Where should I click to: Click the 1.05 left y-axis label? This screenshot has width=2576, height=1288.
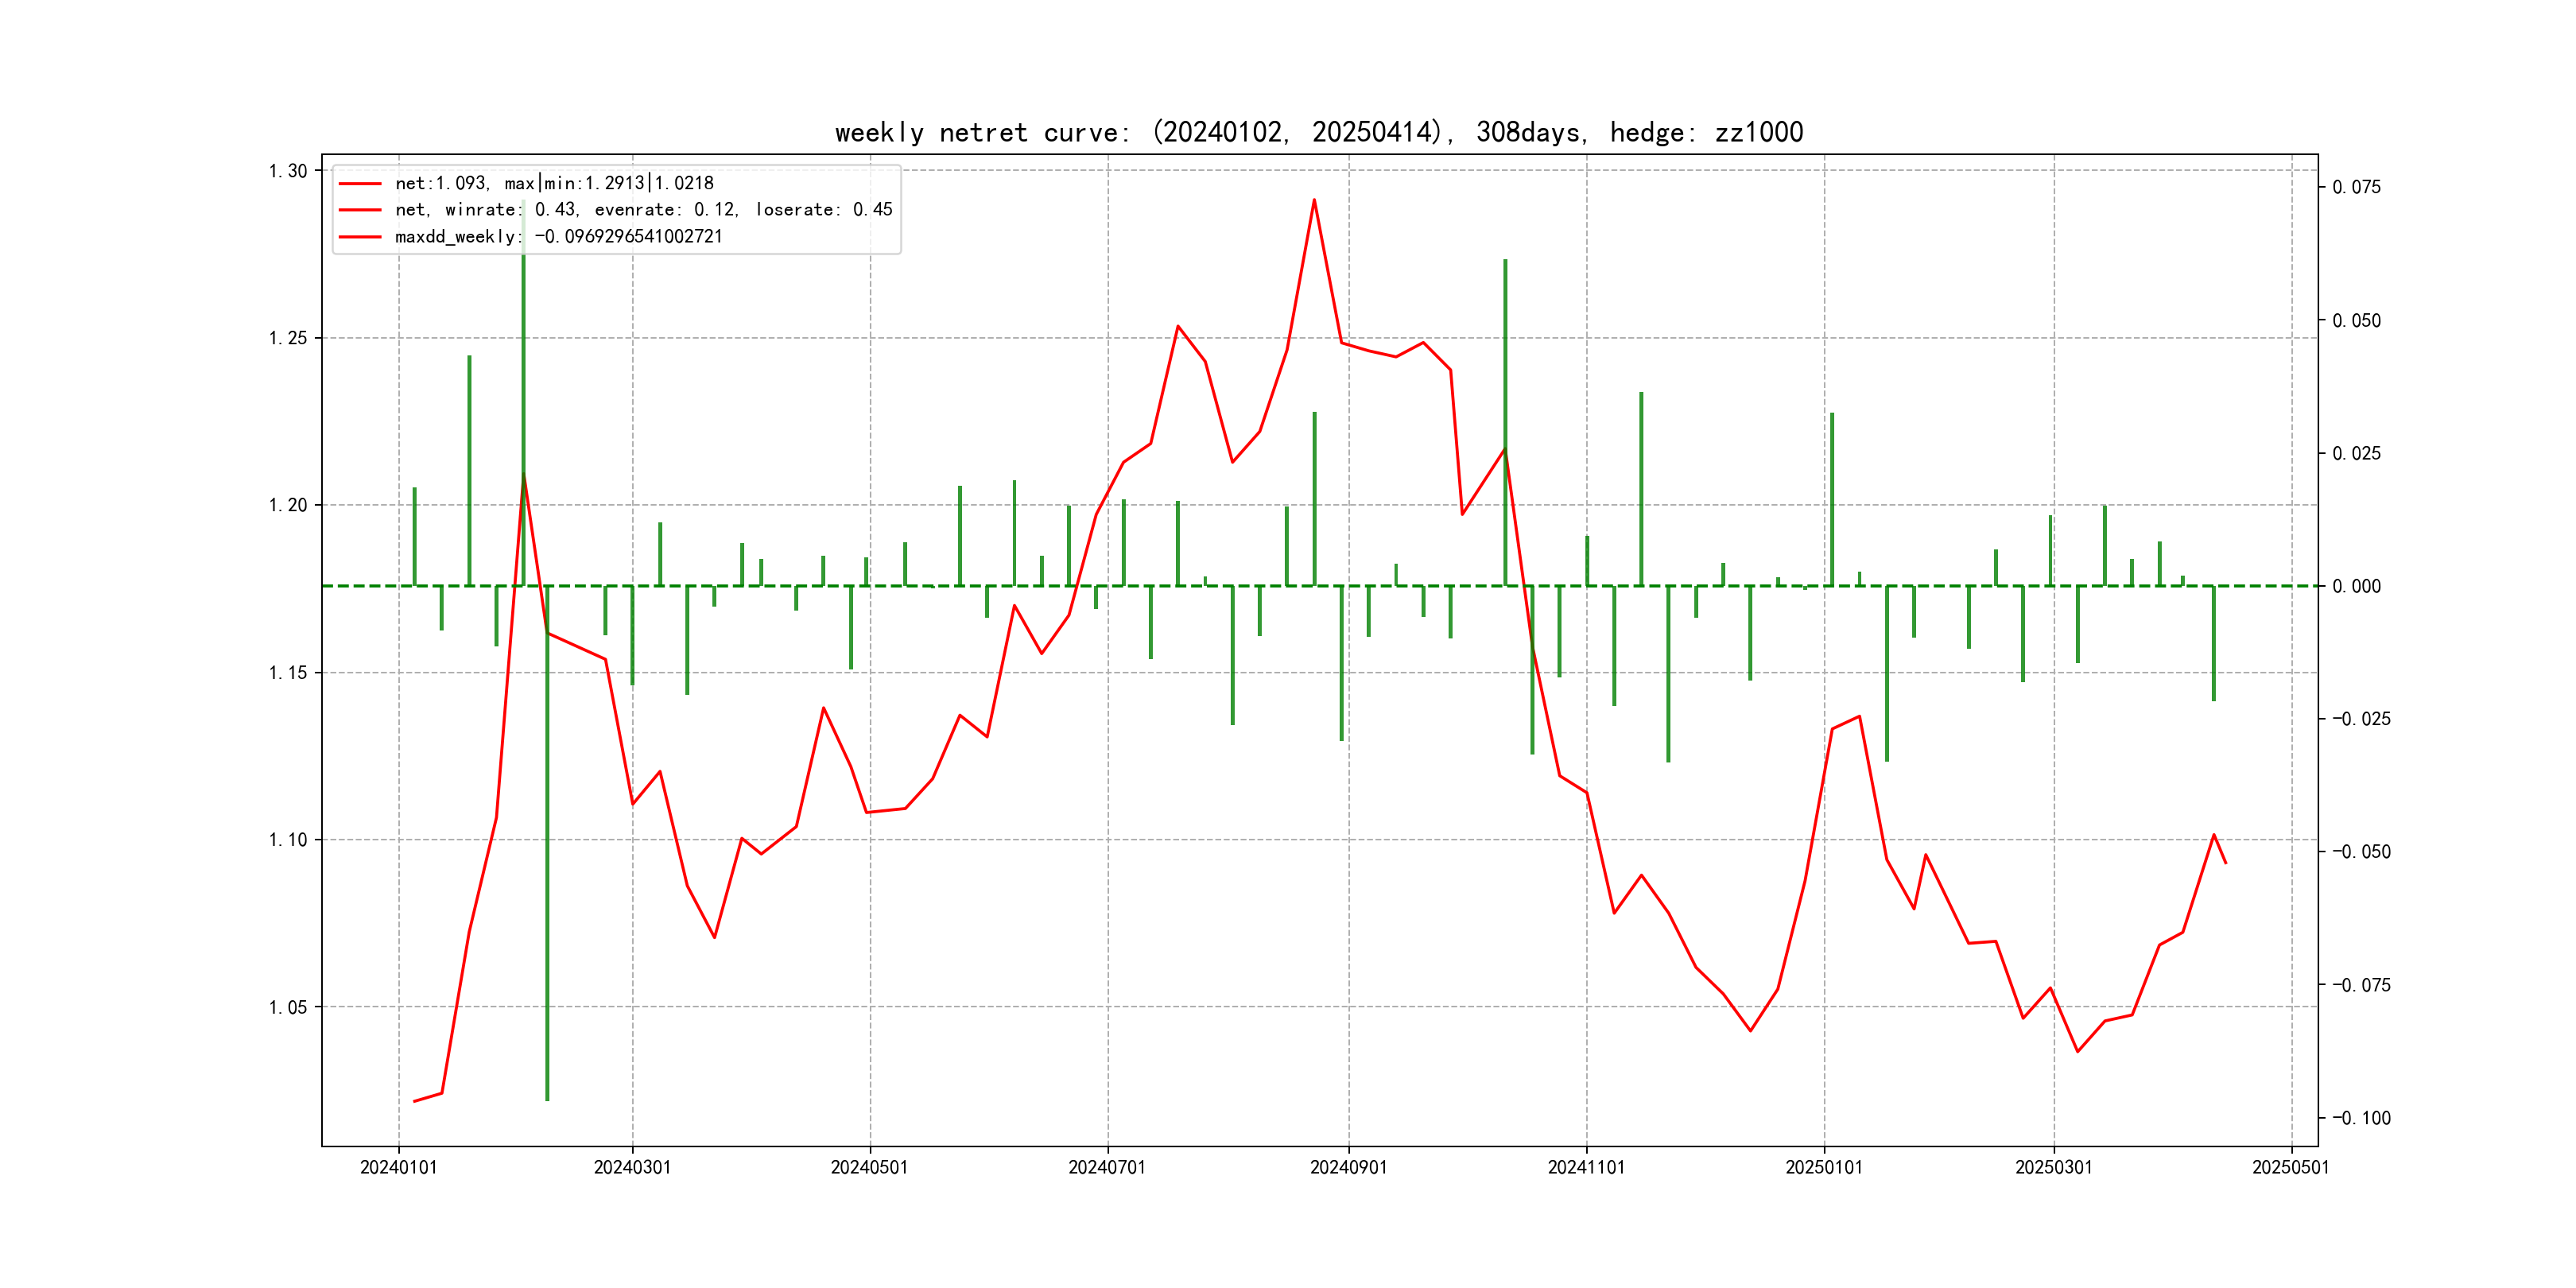288,1007
